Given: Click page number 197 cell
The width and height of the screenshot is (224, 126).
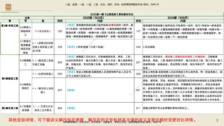Looking at the screenshot, I should point(138,31).
